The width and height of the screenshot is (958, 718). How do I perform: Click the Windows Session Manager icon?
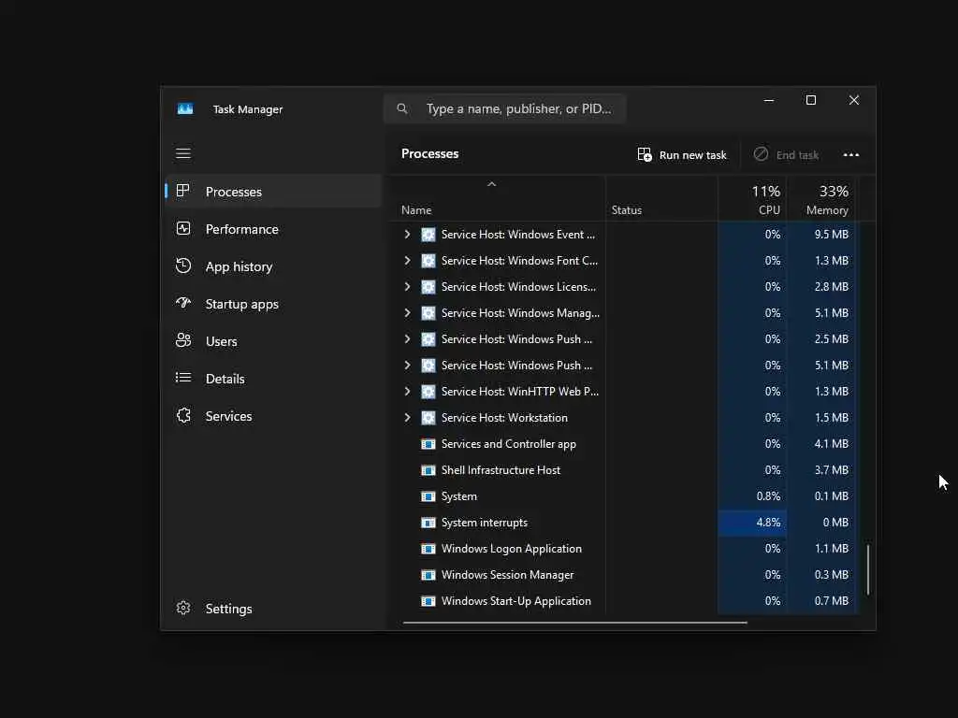coord(428,575)
